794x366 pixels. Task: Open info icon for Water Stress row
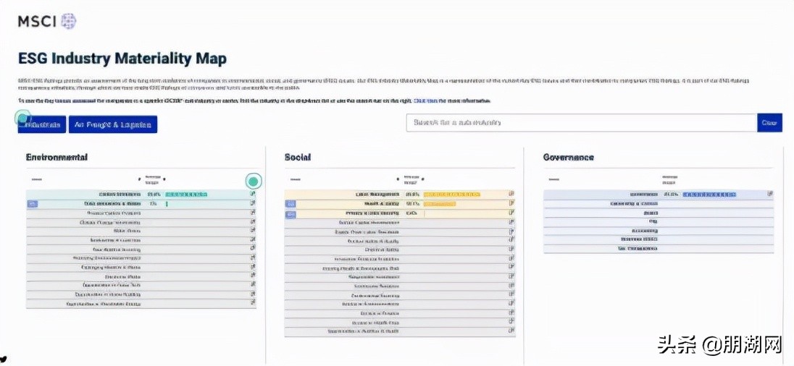click(x=253, y=231)
